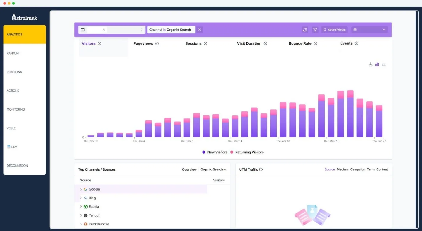Click the info icon next to Bounce Rate
This screenshot has height=231, width=422.
[315, 43]
